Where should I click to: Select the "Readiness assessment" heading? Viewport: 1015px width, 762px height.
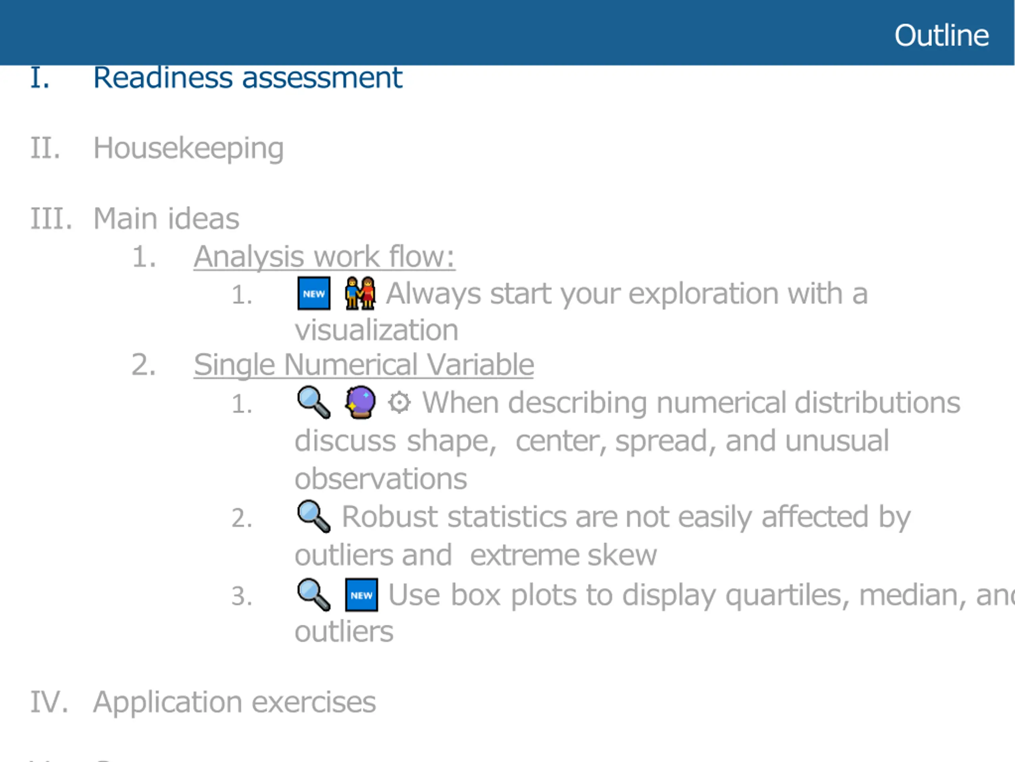(x=248, y=78)
